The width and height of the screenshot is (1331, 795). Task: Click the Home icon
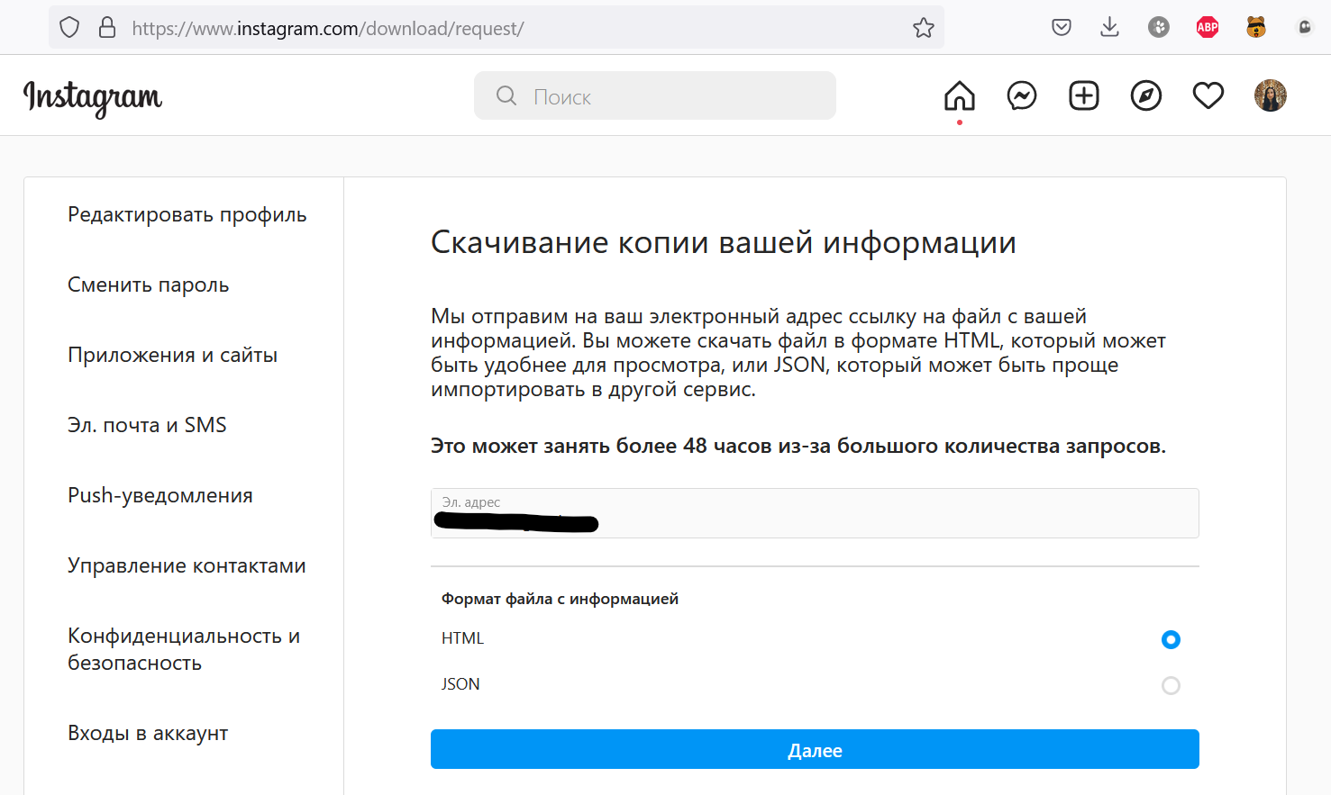click(959, 95)
